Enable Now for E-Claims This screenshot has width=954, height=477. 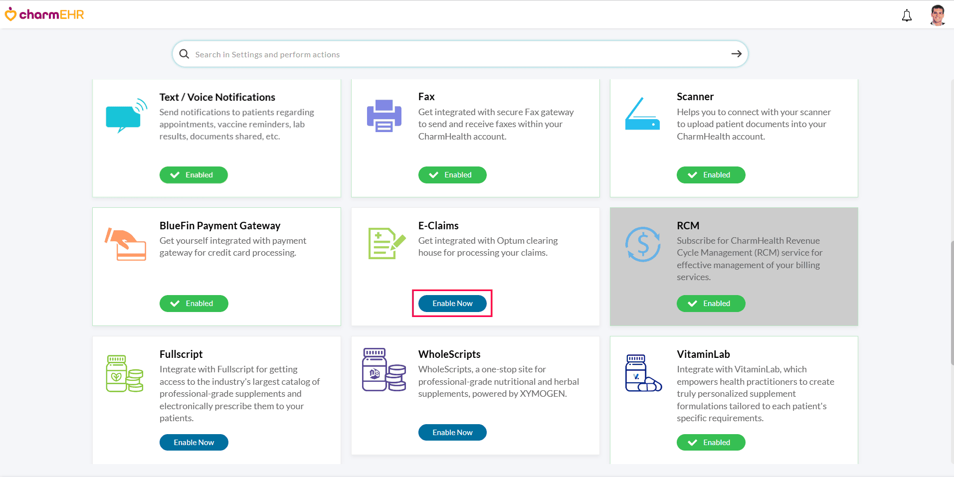pos(452,303)
